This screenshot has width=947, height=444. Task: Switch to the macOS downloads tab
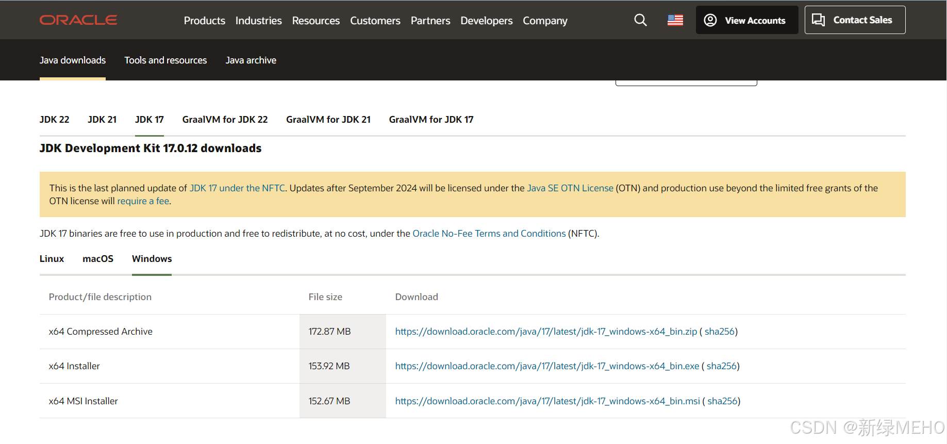coord(98,259)
